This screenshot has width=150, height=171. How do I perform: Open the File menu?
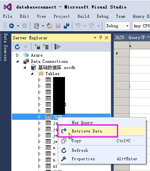click(x=8, y=16)
